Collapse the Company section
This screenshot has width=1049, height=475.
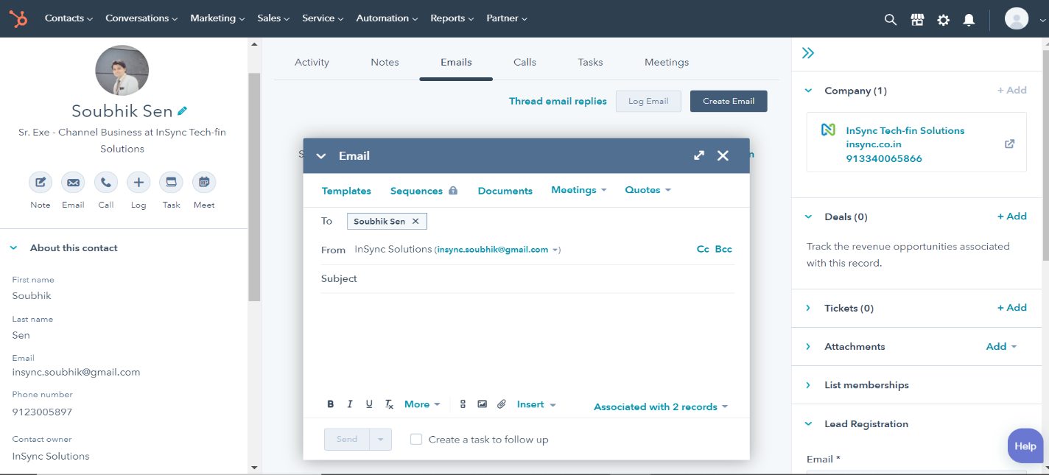tap(808, 91)
